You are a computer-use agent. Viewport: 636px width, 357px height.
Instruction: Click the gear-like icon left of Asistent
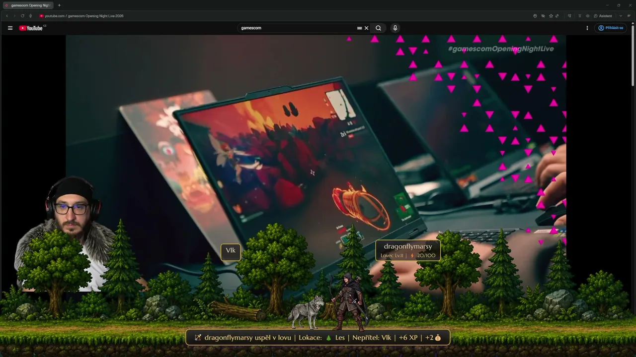[588, 16]
